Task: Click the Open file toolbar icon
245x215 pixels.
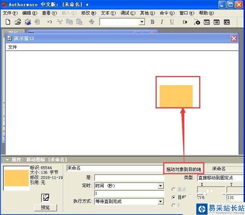Action: [18, 22]
